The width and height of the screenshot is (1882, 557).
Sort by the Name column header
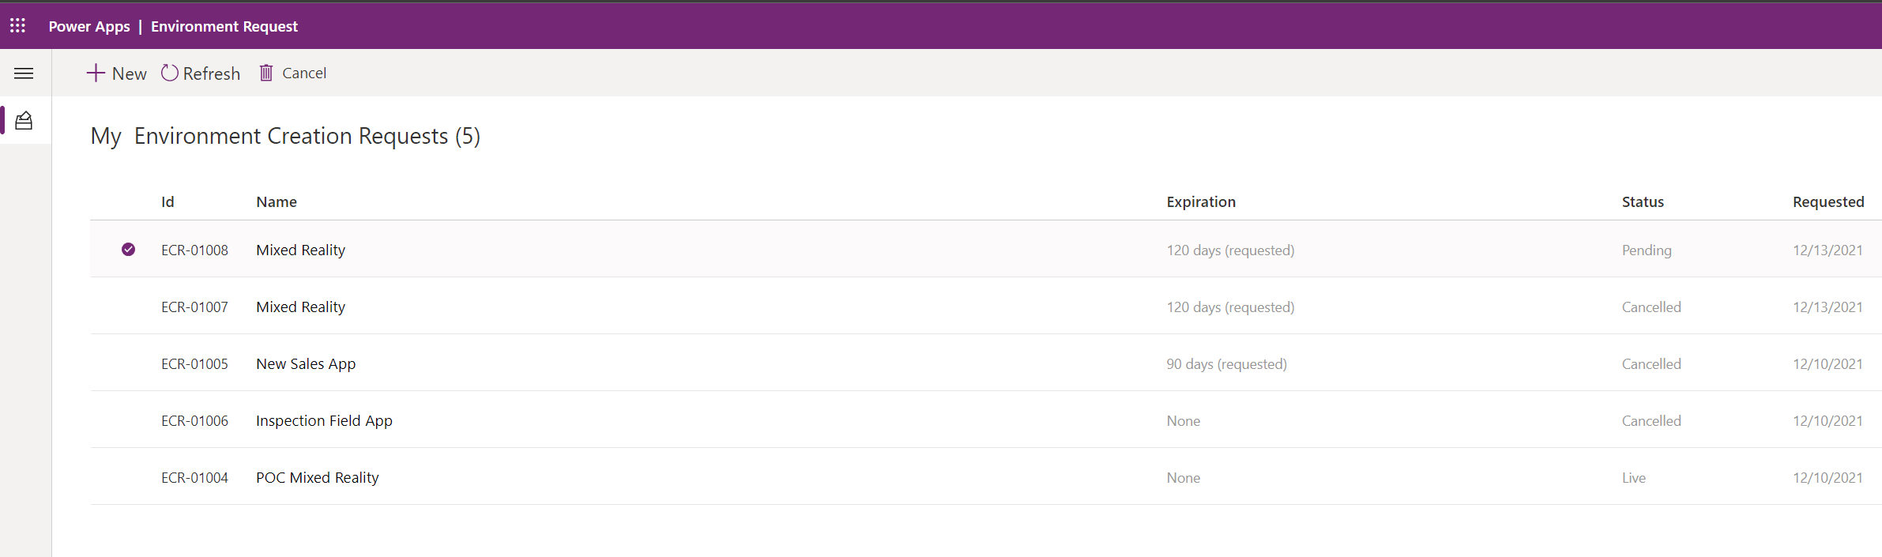click(277, 202)
